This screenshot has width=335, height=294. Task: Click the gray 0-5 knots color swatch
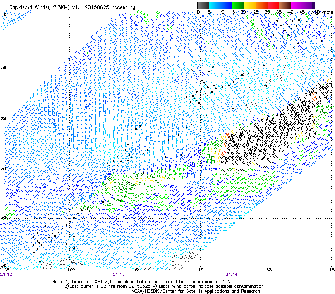pyautogui.click(x=203, y=5)
